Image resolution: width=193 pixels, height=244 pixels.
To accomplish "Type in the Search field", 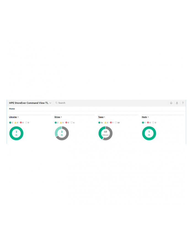I will coord(83,103).
